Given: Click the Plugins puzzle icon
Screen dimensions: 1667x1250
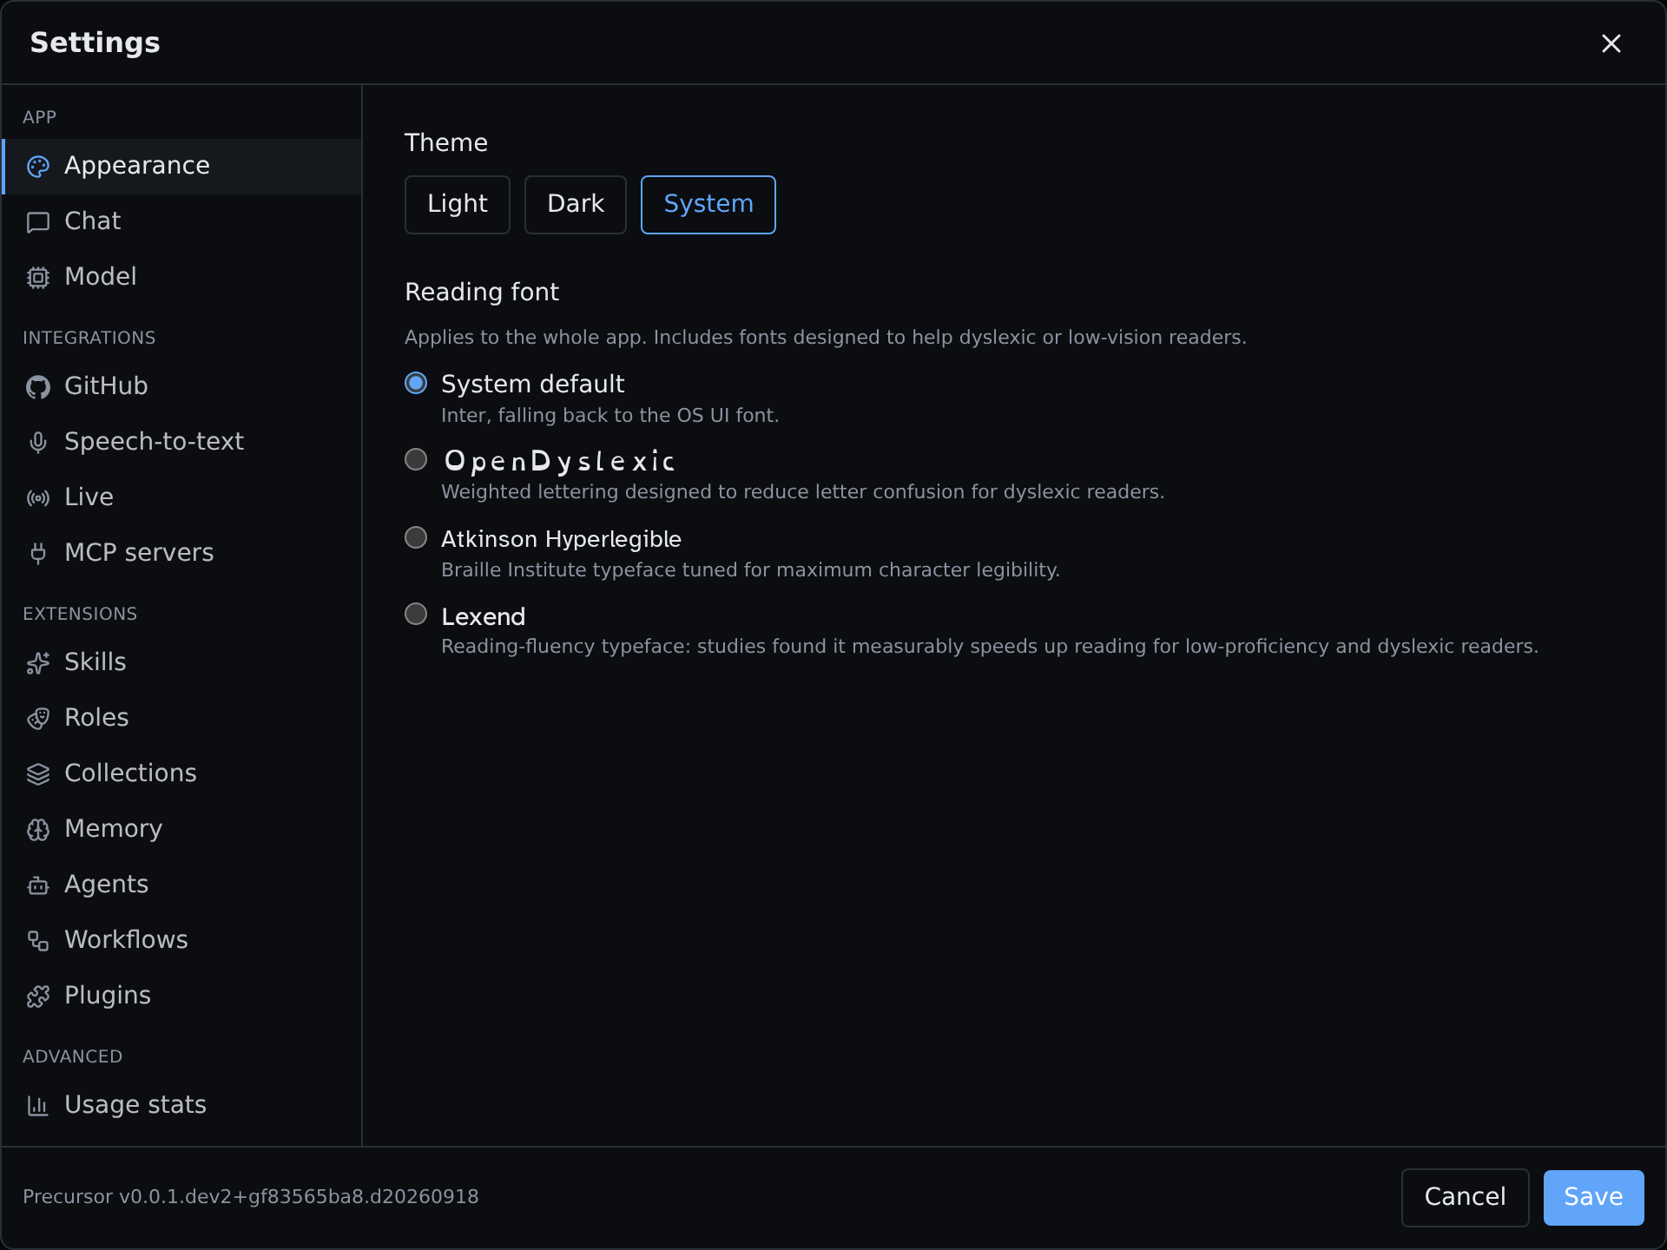Looking at the screenshot, I should pos(38,997).
